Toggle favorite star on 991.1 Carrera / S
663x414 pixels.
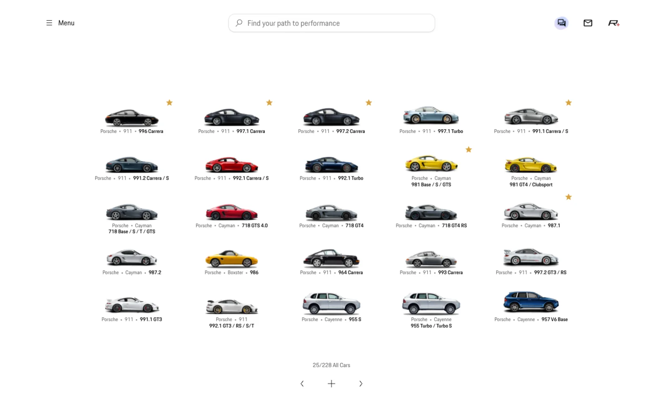569,103
